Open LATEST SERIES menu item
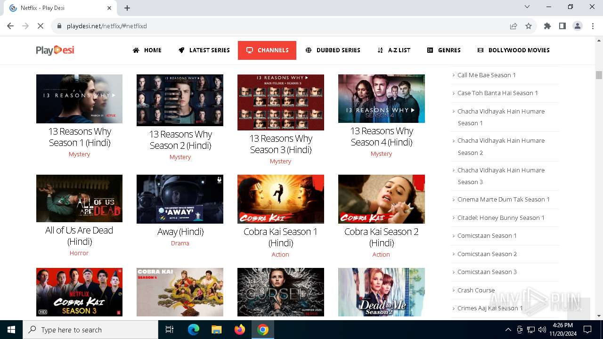This screenshot has width=603, height=339. tap(204, 50)
